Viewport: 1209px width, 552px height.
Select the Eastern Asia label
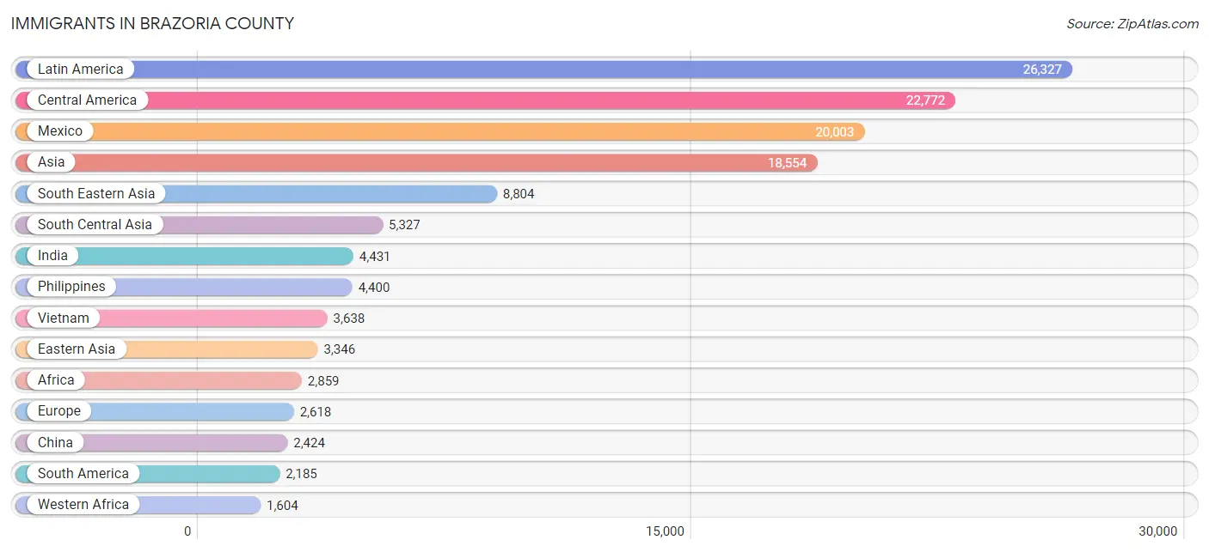[76, 349]
